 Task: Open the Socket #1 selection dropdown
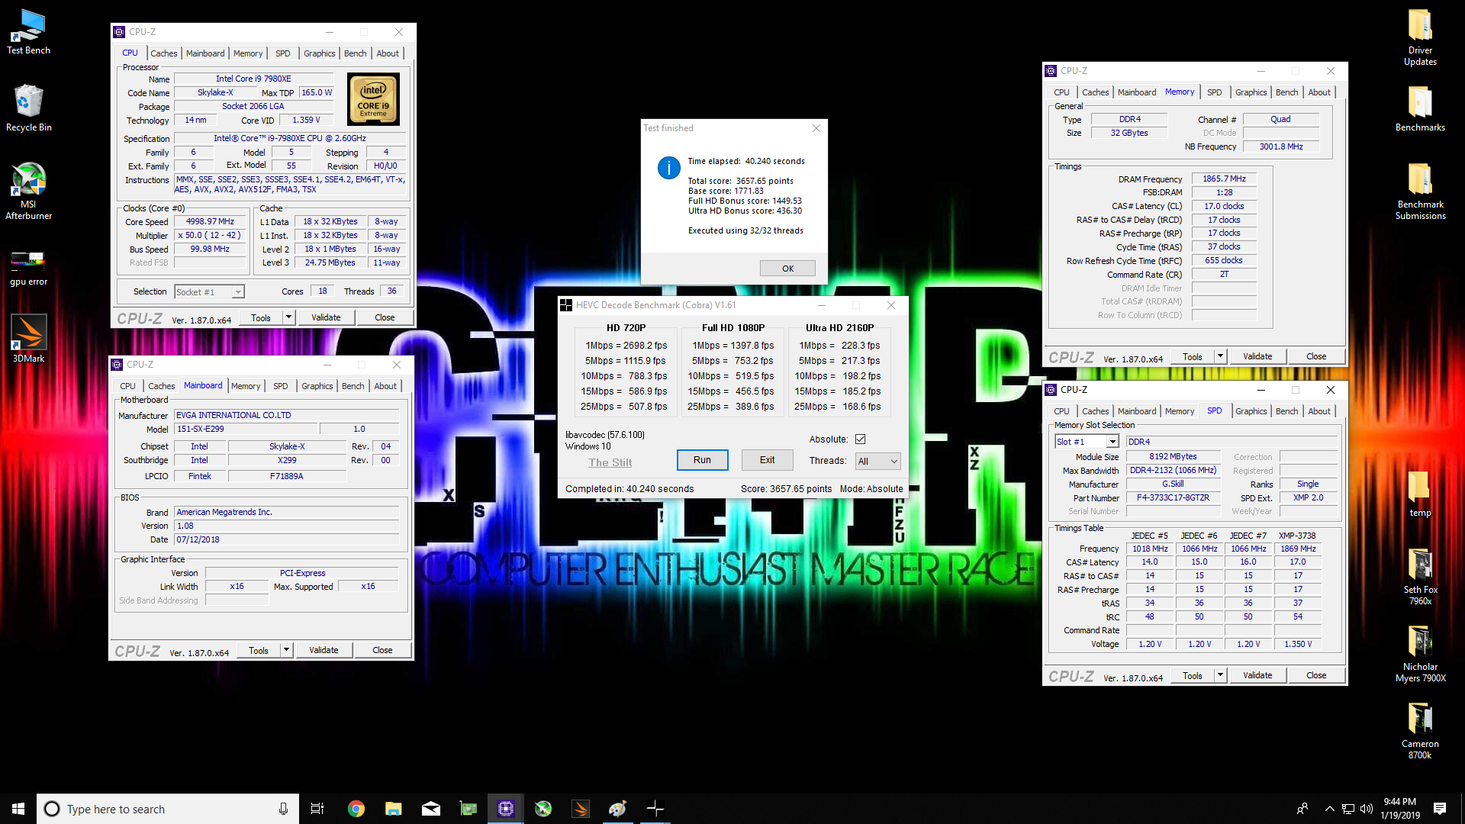tap(209, 291)
